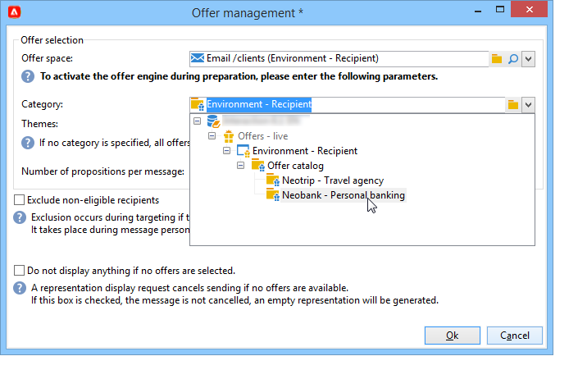Click help icon beside representation display note
The image size is (578, 379).
[20, 288]
